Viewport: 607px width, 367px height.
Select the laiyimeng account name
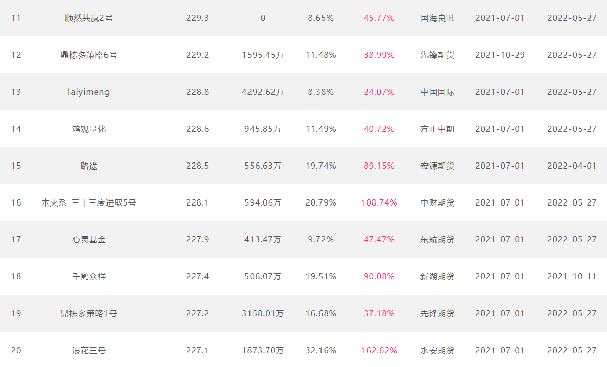click(x=89, y=92)
